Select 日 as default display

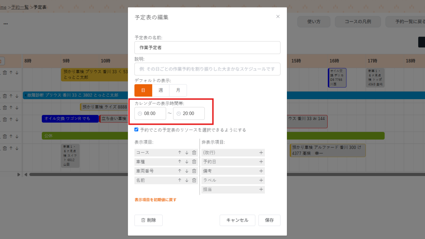pyautogui.click(x=143, y=90)
